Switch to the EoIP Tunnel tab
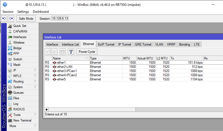 click(106, 45)
